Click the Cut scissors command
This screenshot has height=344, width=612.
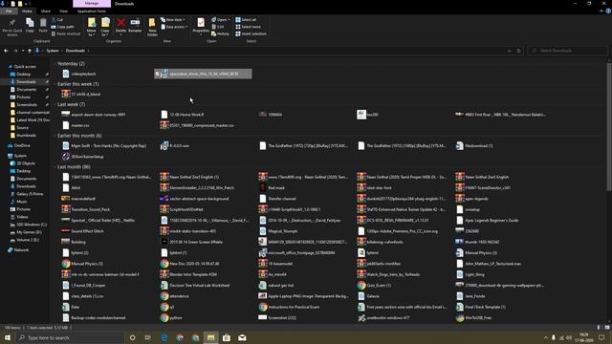click(x=57, y=19)
